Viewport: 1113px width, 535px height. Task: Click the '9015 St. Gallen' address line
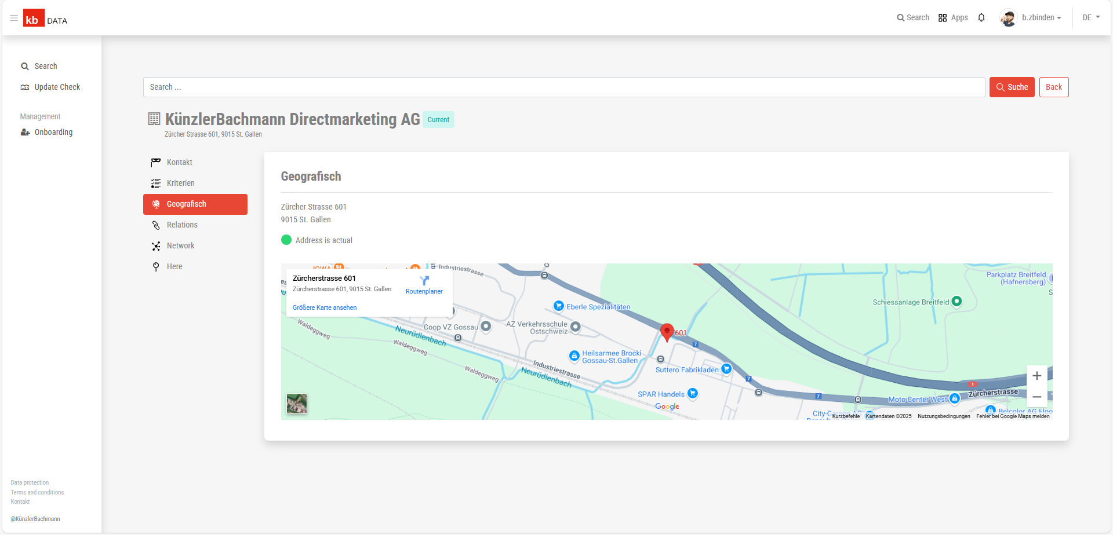[306, 219]
